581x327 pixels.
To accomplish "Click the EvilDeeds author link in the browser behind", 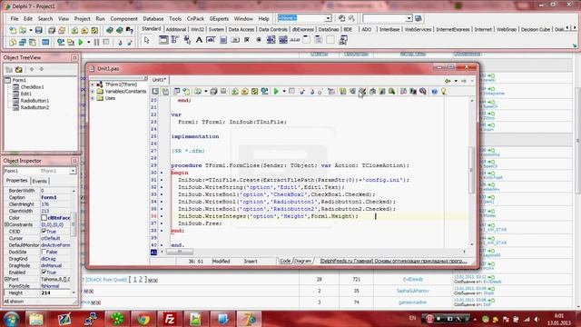I will point(412,279).
